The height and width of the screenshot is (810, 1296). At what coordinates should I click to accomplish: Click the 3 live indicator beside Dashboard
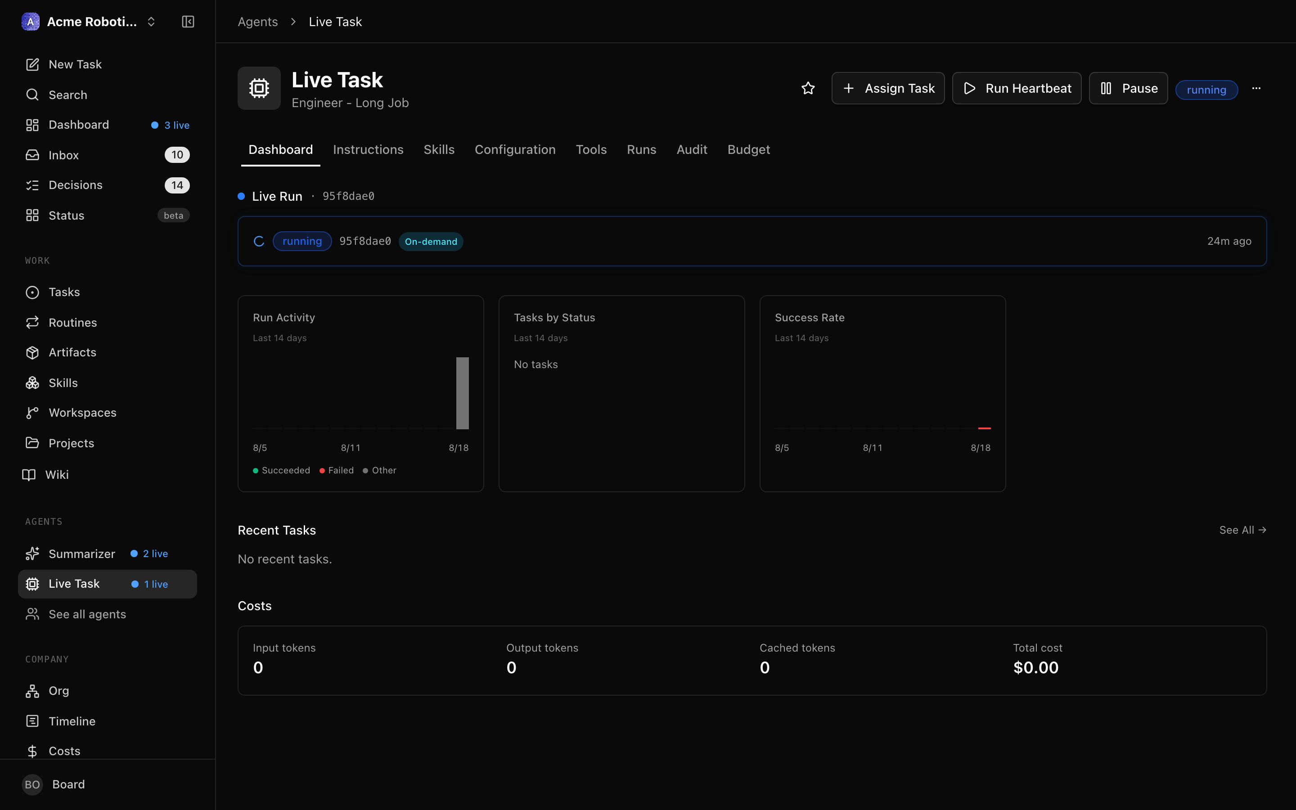(x=170, y=125)
